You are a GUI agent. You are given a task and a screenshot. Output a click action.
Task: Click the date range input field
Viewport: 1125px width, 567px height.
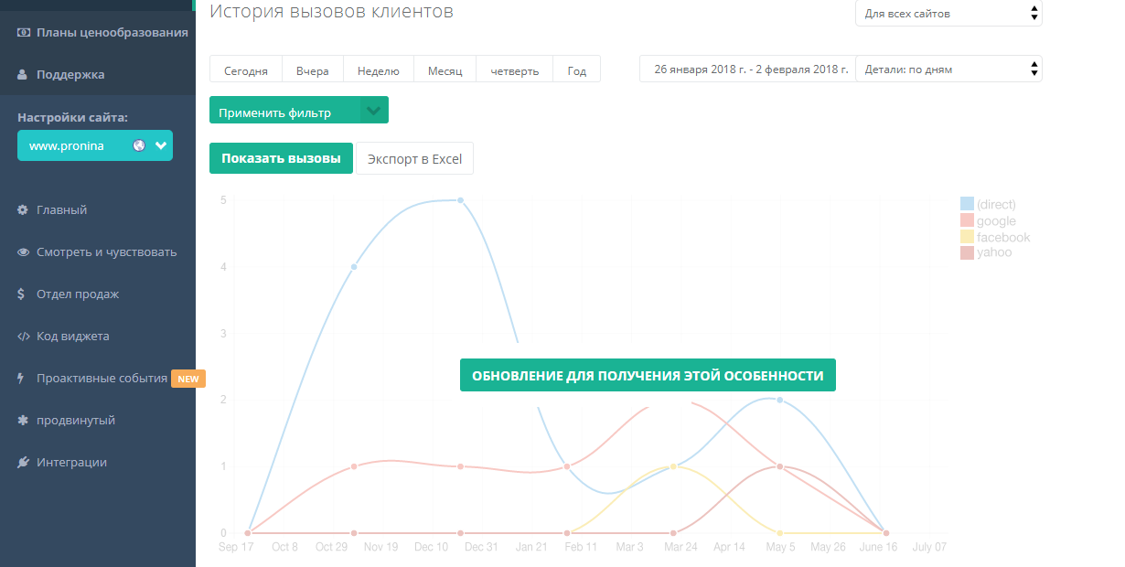pos(746,70)
